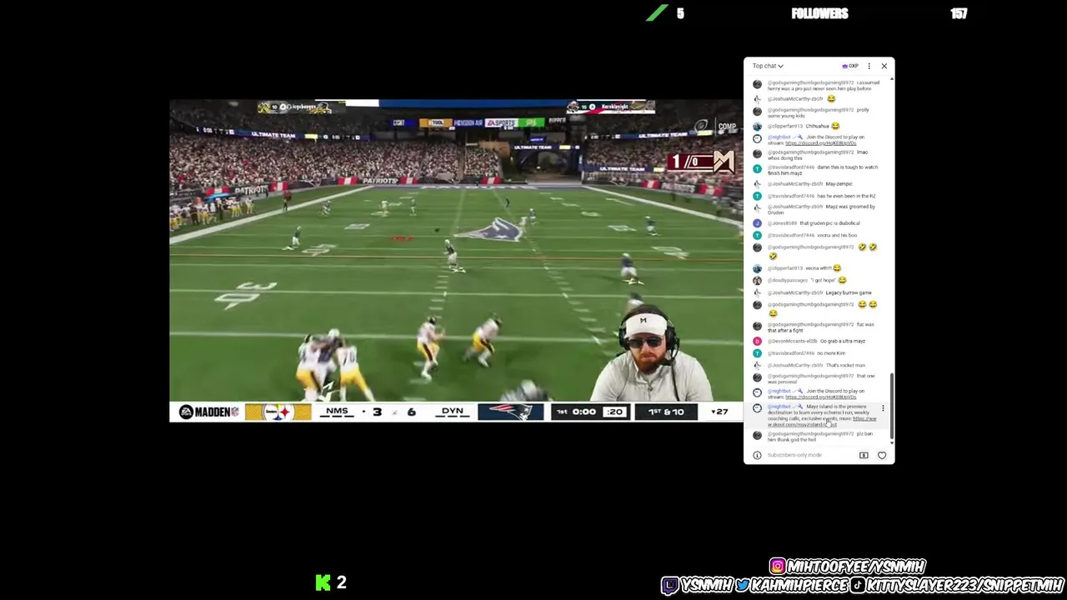Image resolution: width=1067 pixels, height=600 pixels.
Task: Open Discord link below 'that one was personal'
Action: point(820,397)
